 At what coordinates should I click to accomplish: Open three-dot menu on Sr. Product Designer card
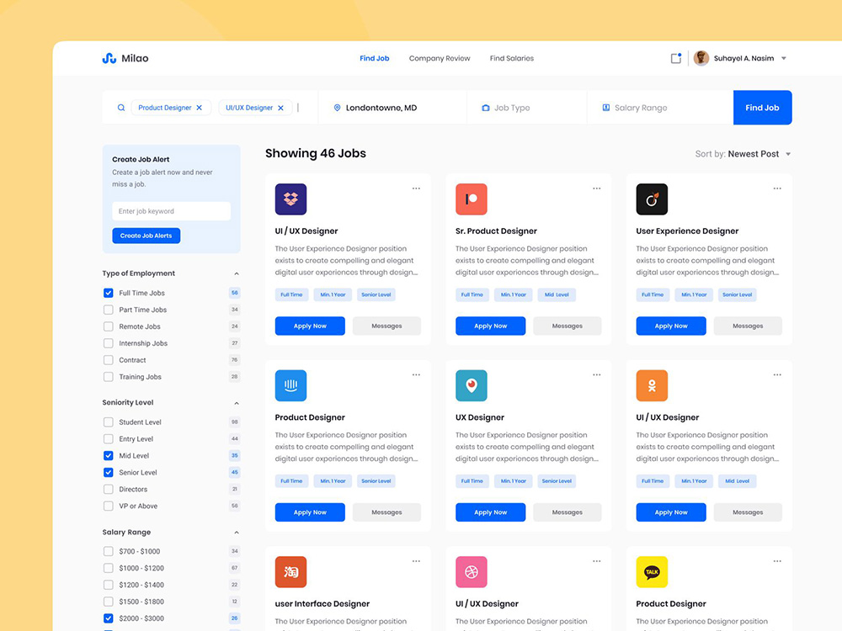pos(596,188)
